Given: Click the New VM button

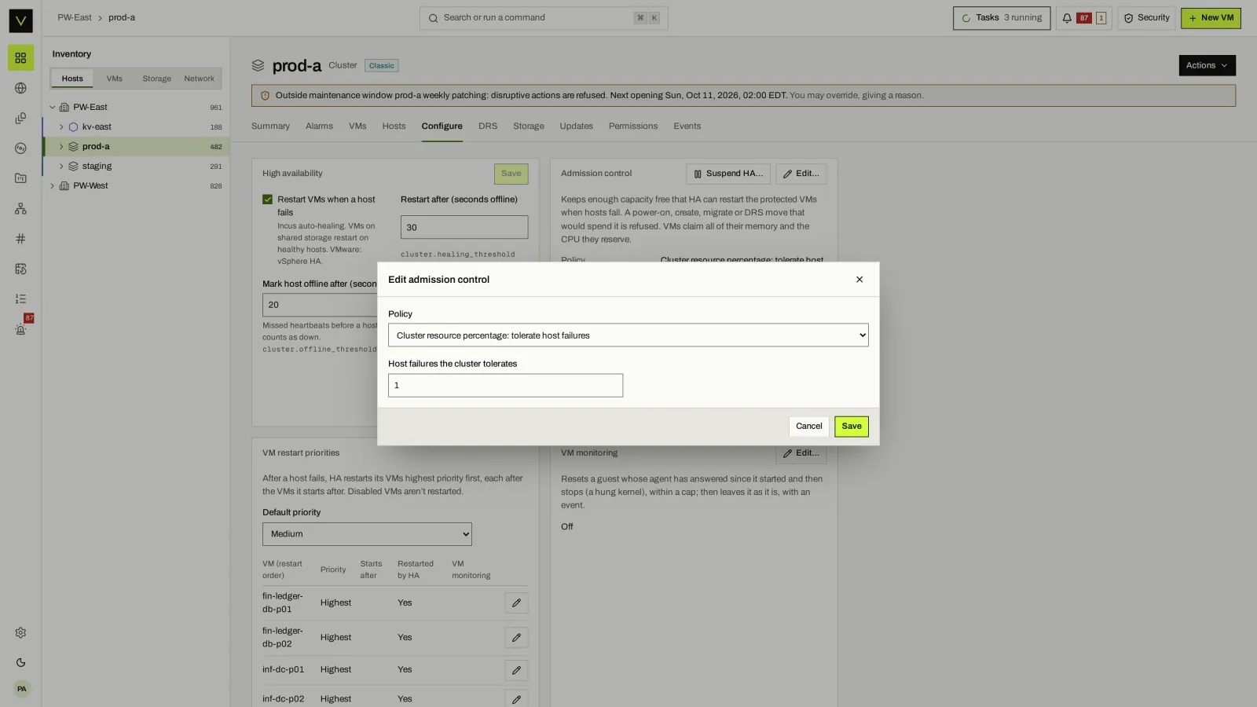Looking at the screenshot, I should tap(1211, 18).
